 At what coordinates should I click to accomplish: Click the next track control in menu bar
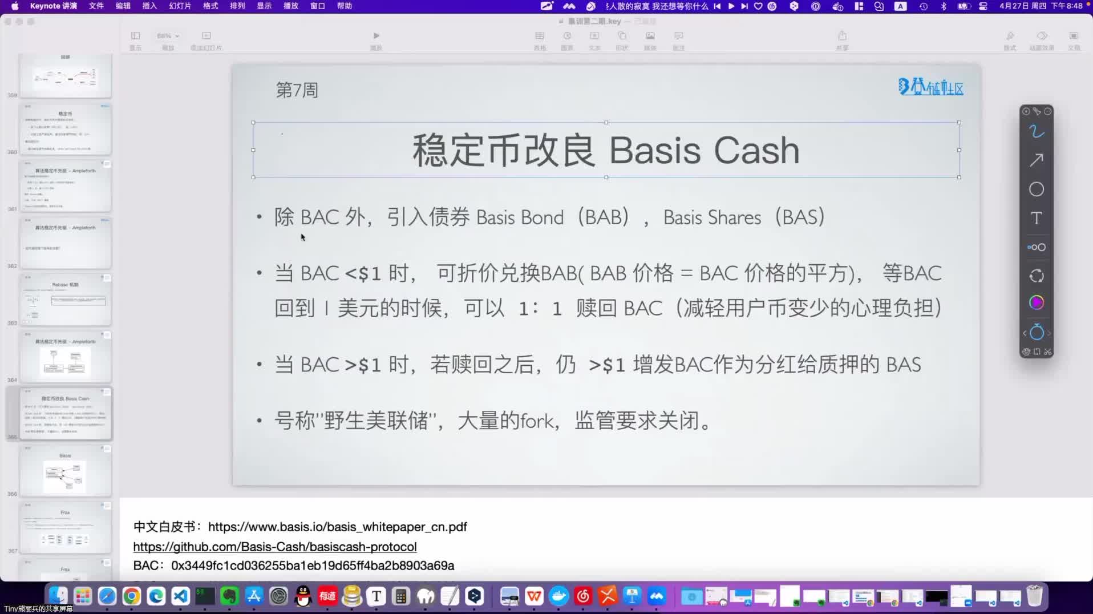744,6
